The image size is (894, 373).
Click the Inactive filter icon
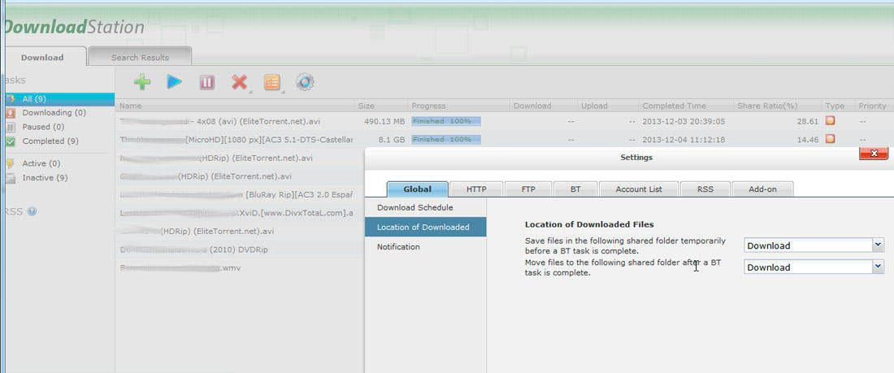pyautogui.click(x=11, y=178)
